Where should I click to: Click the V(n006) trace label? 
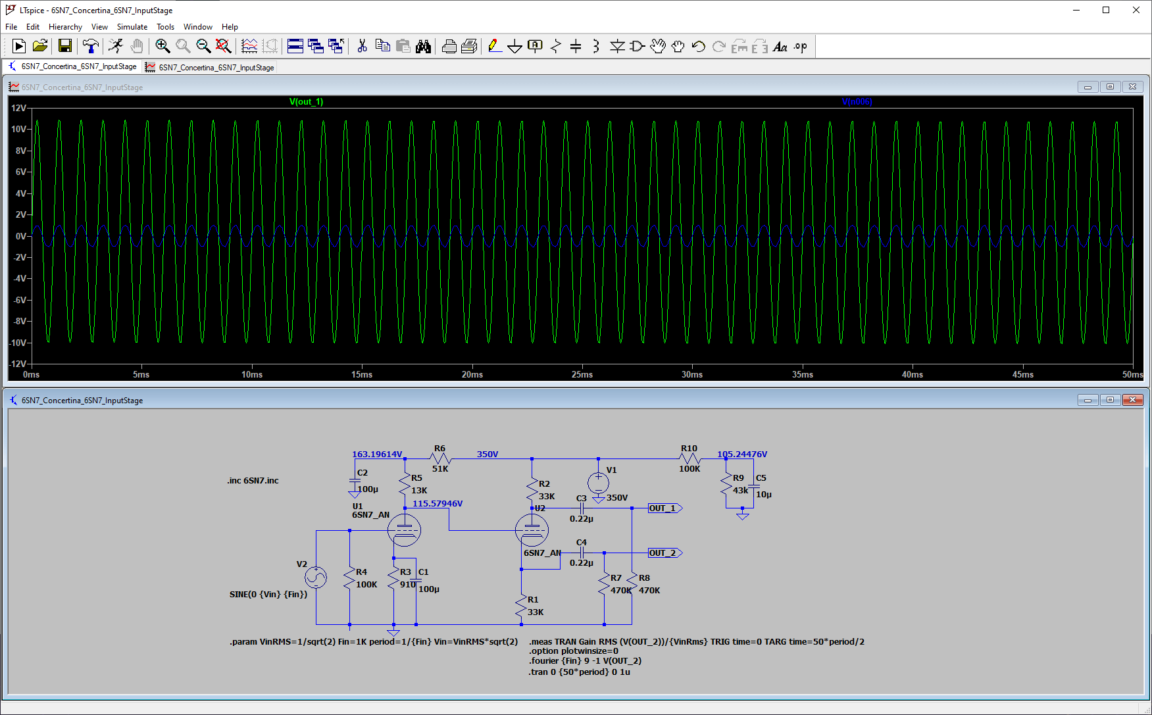point(857,101)
